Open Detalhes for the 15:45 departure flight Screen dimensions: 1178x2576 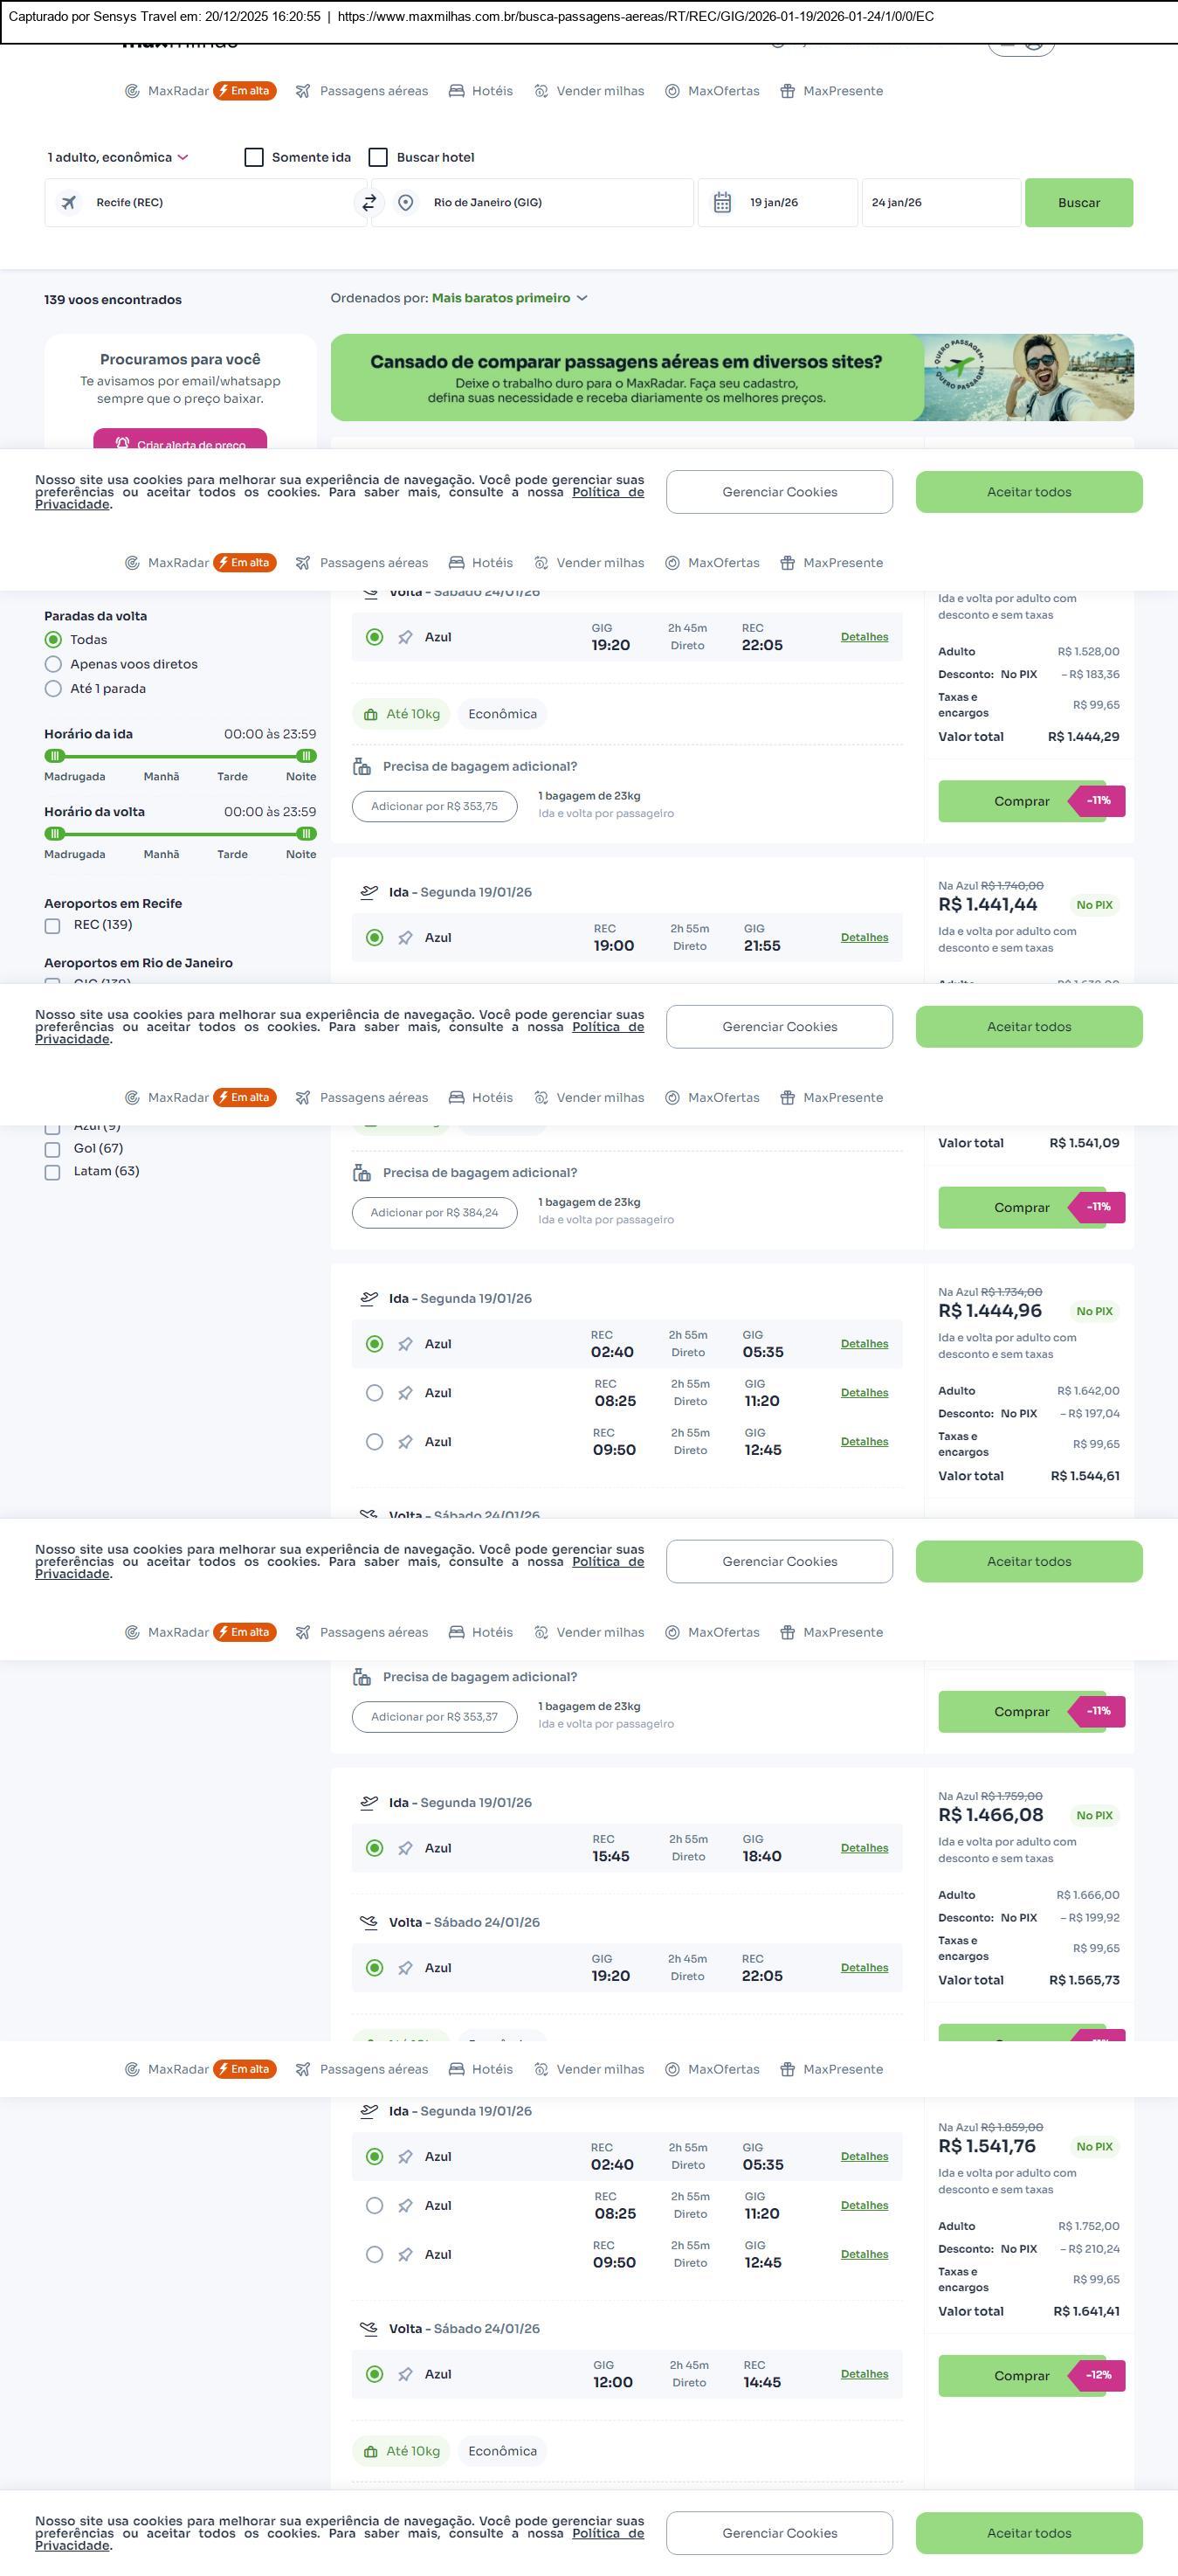coord(864,1848)
